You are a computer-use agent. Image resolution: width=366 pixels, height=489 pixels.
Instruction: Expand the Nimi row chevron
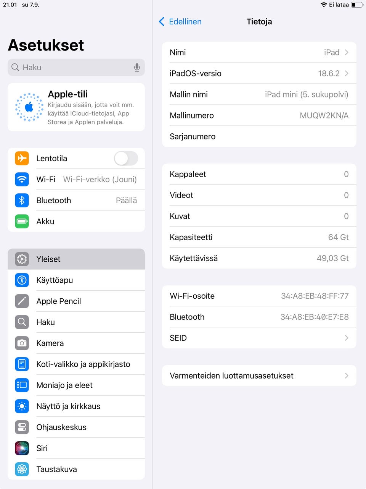click(x=347, y=52)
